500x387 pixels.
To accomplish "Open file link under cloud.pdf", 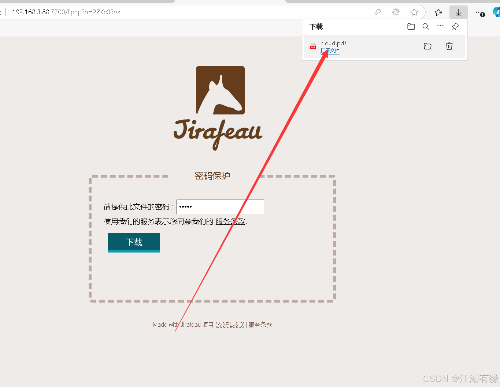I will click(x=330, y=51).
